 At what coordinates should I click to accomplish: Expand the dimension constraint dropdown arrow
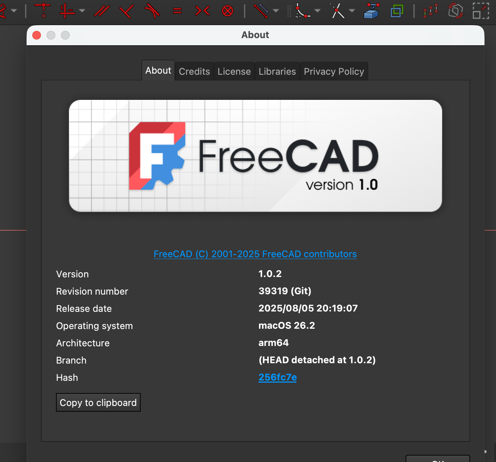tap(276, 11)
